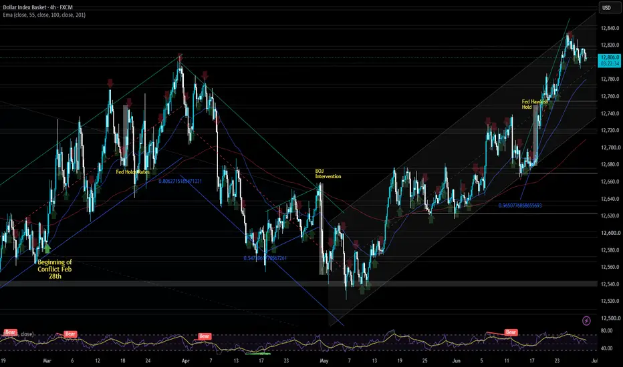Click the 12,780.0 price axis label
Screen dimensions: 623x367
(610, 79)
